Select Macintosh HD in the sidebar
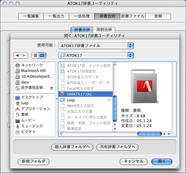 pyautogui.click(x=34, y=71)
